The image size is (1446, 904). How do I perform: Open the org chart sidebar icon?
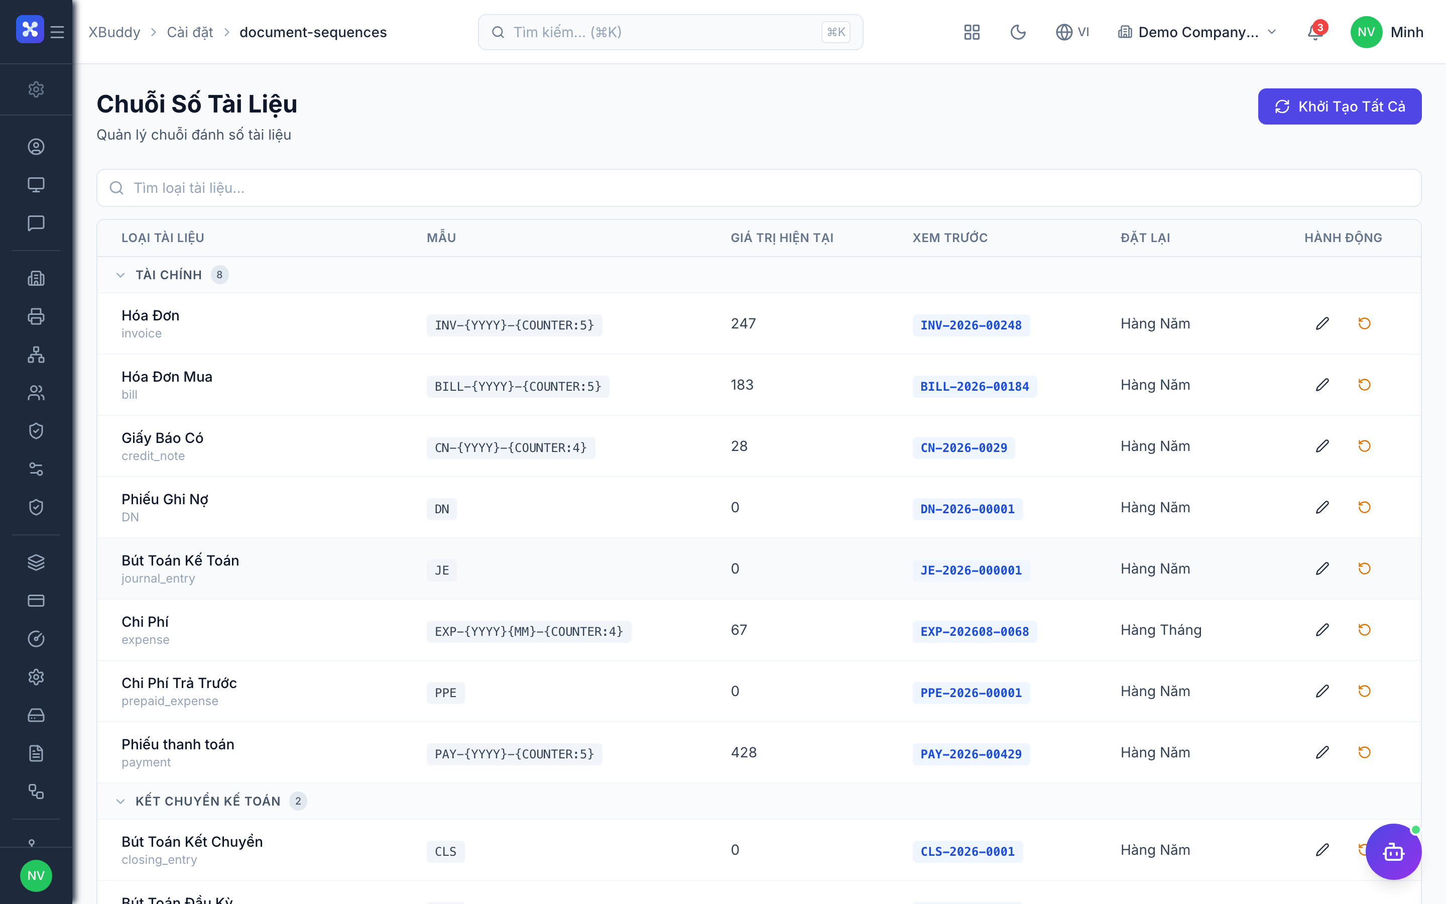click(x=36, y=355)
